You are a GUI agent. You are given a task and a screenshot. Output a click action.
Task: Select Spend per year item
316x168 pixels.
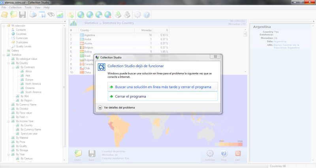[29, 134]
